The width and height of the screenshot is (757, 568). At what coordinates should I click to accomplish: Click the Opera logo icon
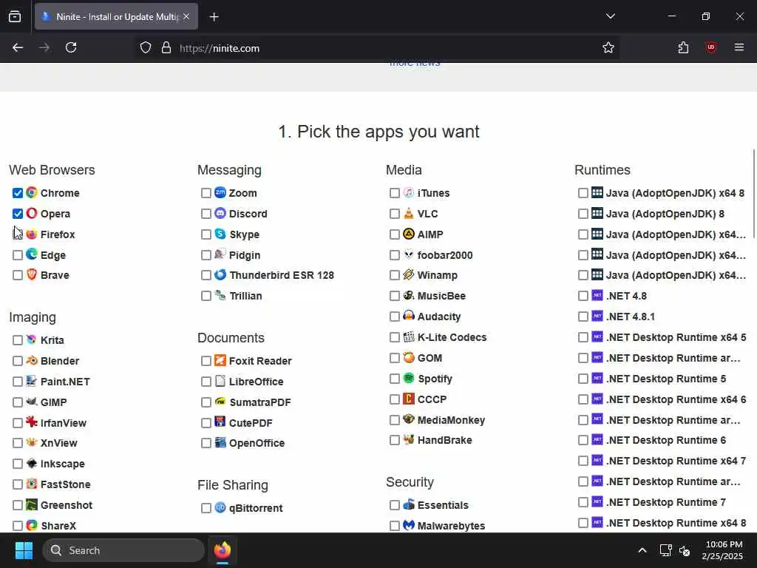pos(32,213)
